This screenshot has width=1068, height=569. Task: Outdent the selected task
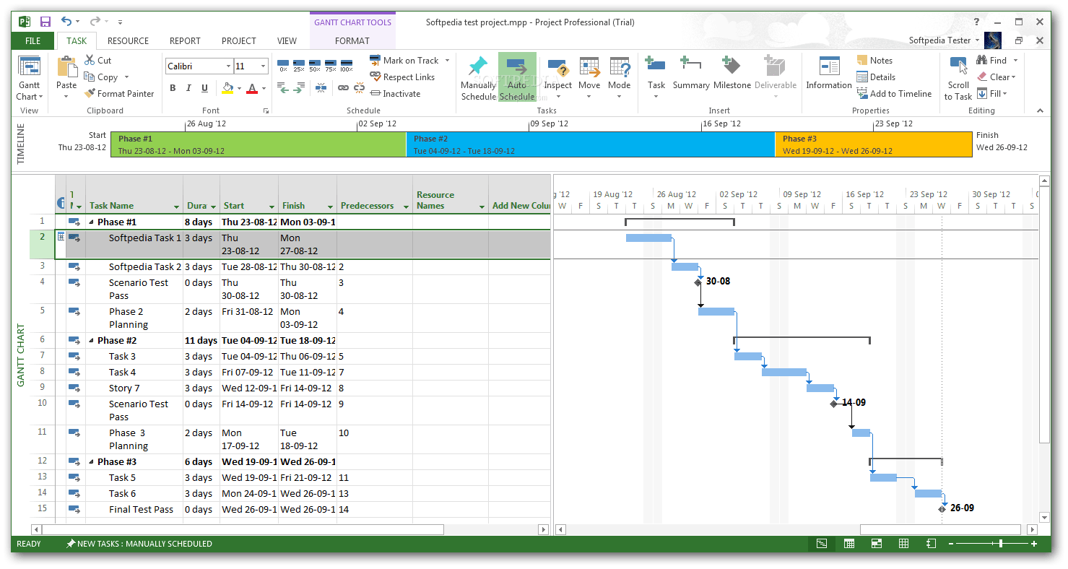[283, 88]
